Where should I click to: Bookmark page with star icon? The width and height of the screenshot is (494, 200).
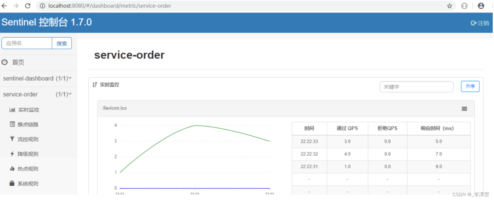[449, 6]
